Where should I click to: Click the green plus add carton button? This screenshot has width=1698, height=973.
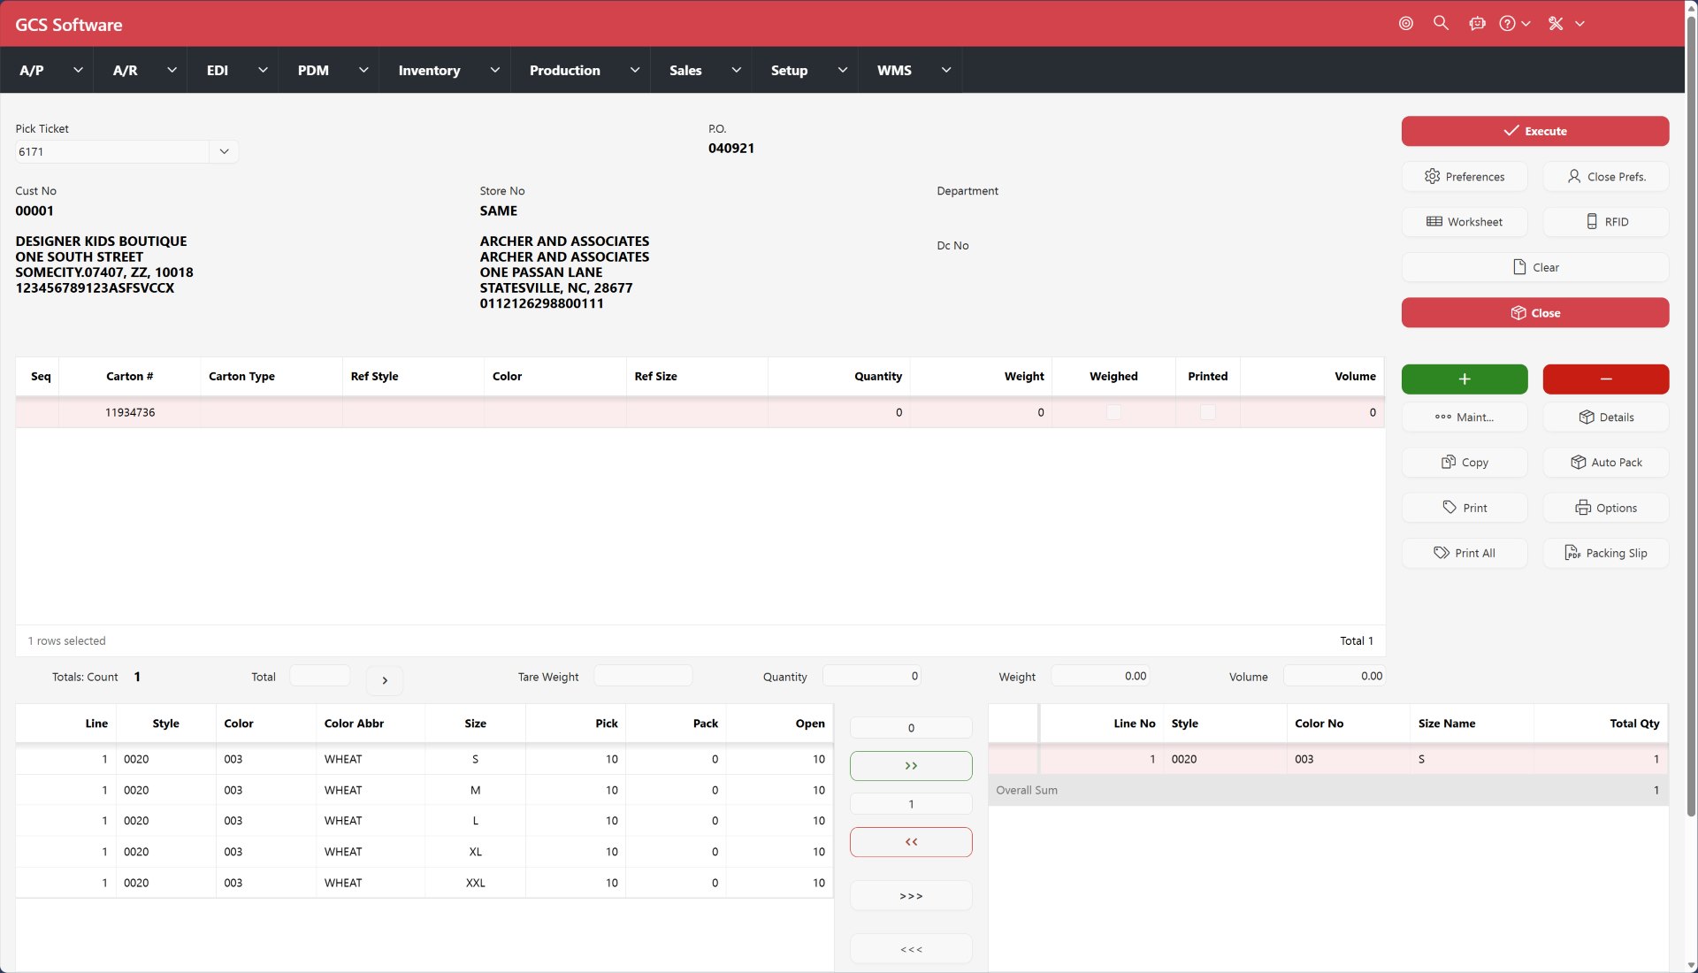pyautogui.click(x=1465, y=379)
